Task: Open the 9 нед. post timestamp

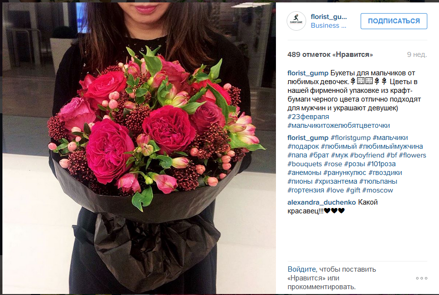Action: pos(417,54)
